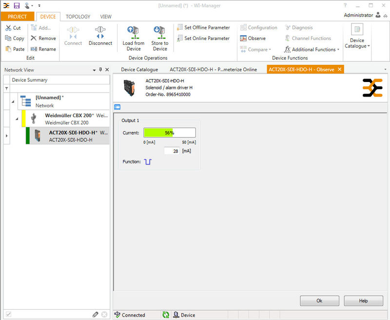Click the refresh icon in status bar
The image size is (390, 320).
coord(166,315)
